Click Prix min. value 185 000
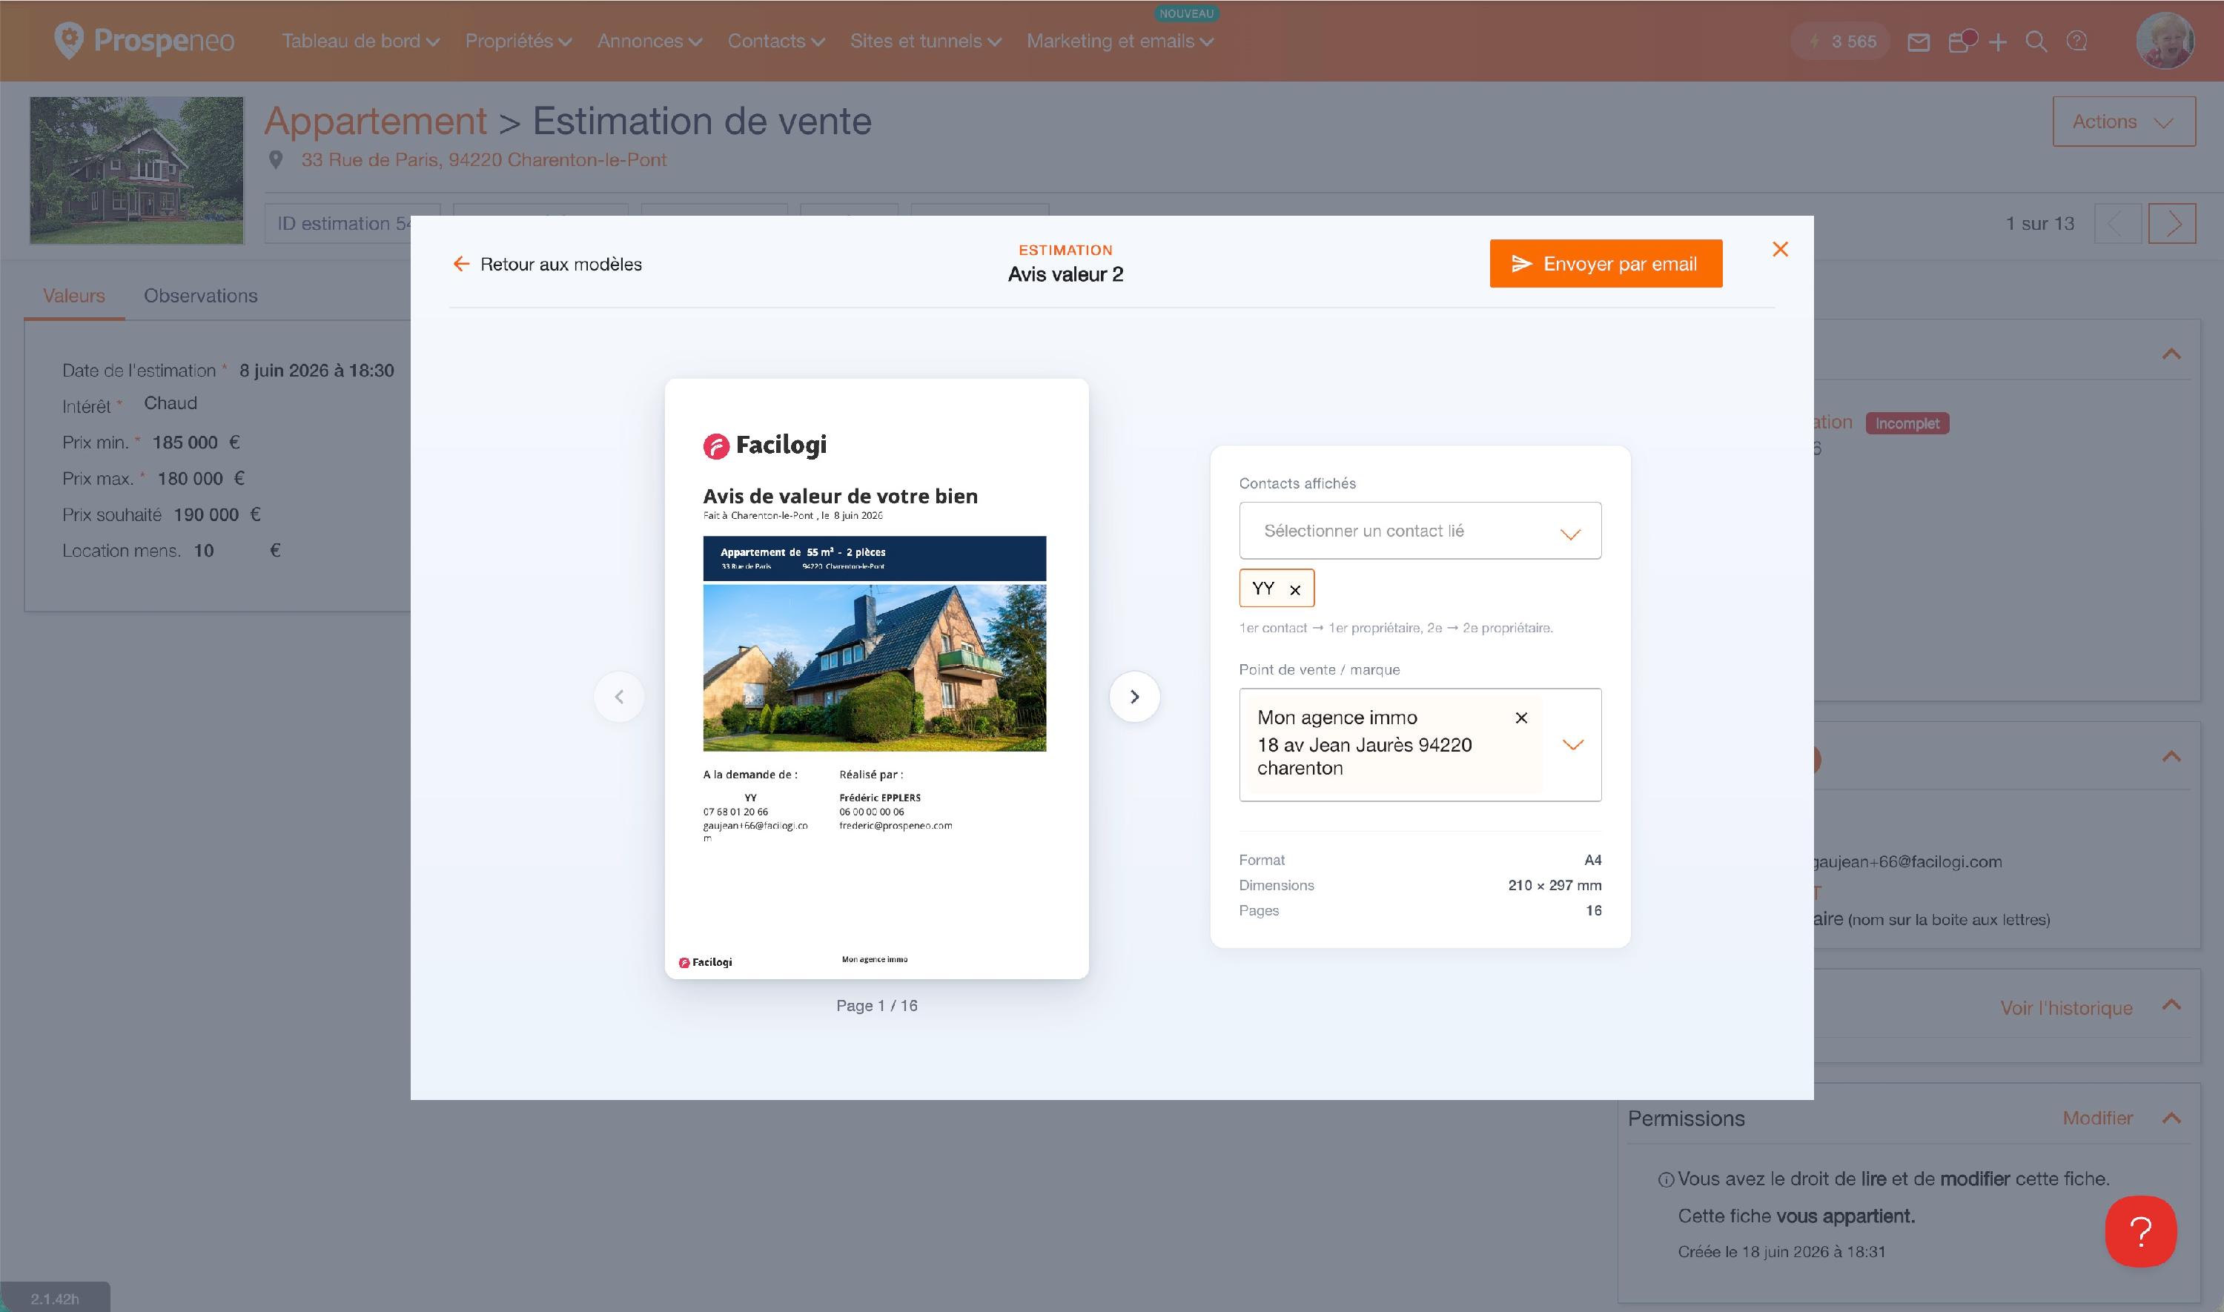The height and width of the screenshot is (1312, 2224). point(185,442)
